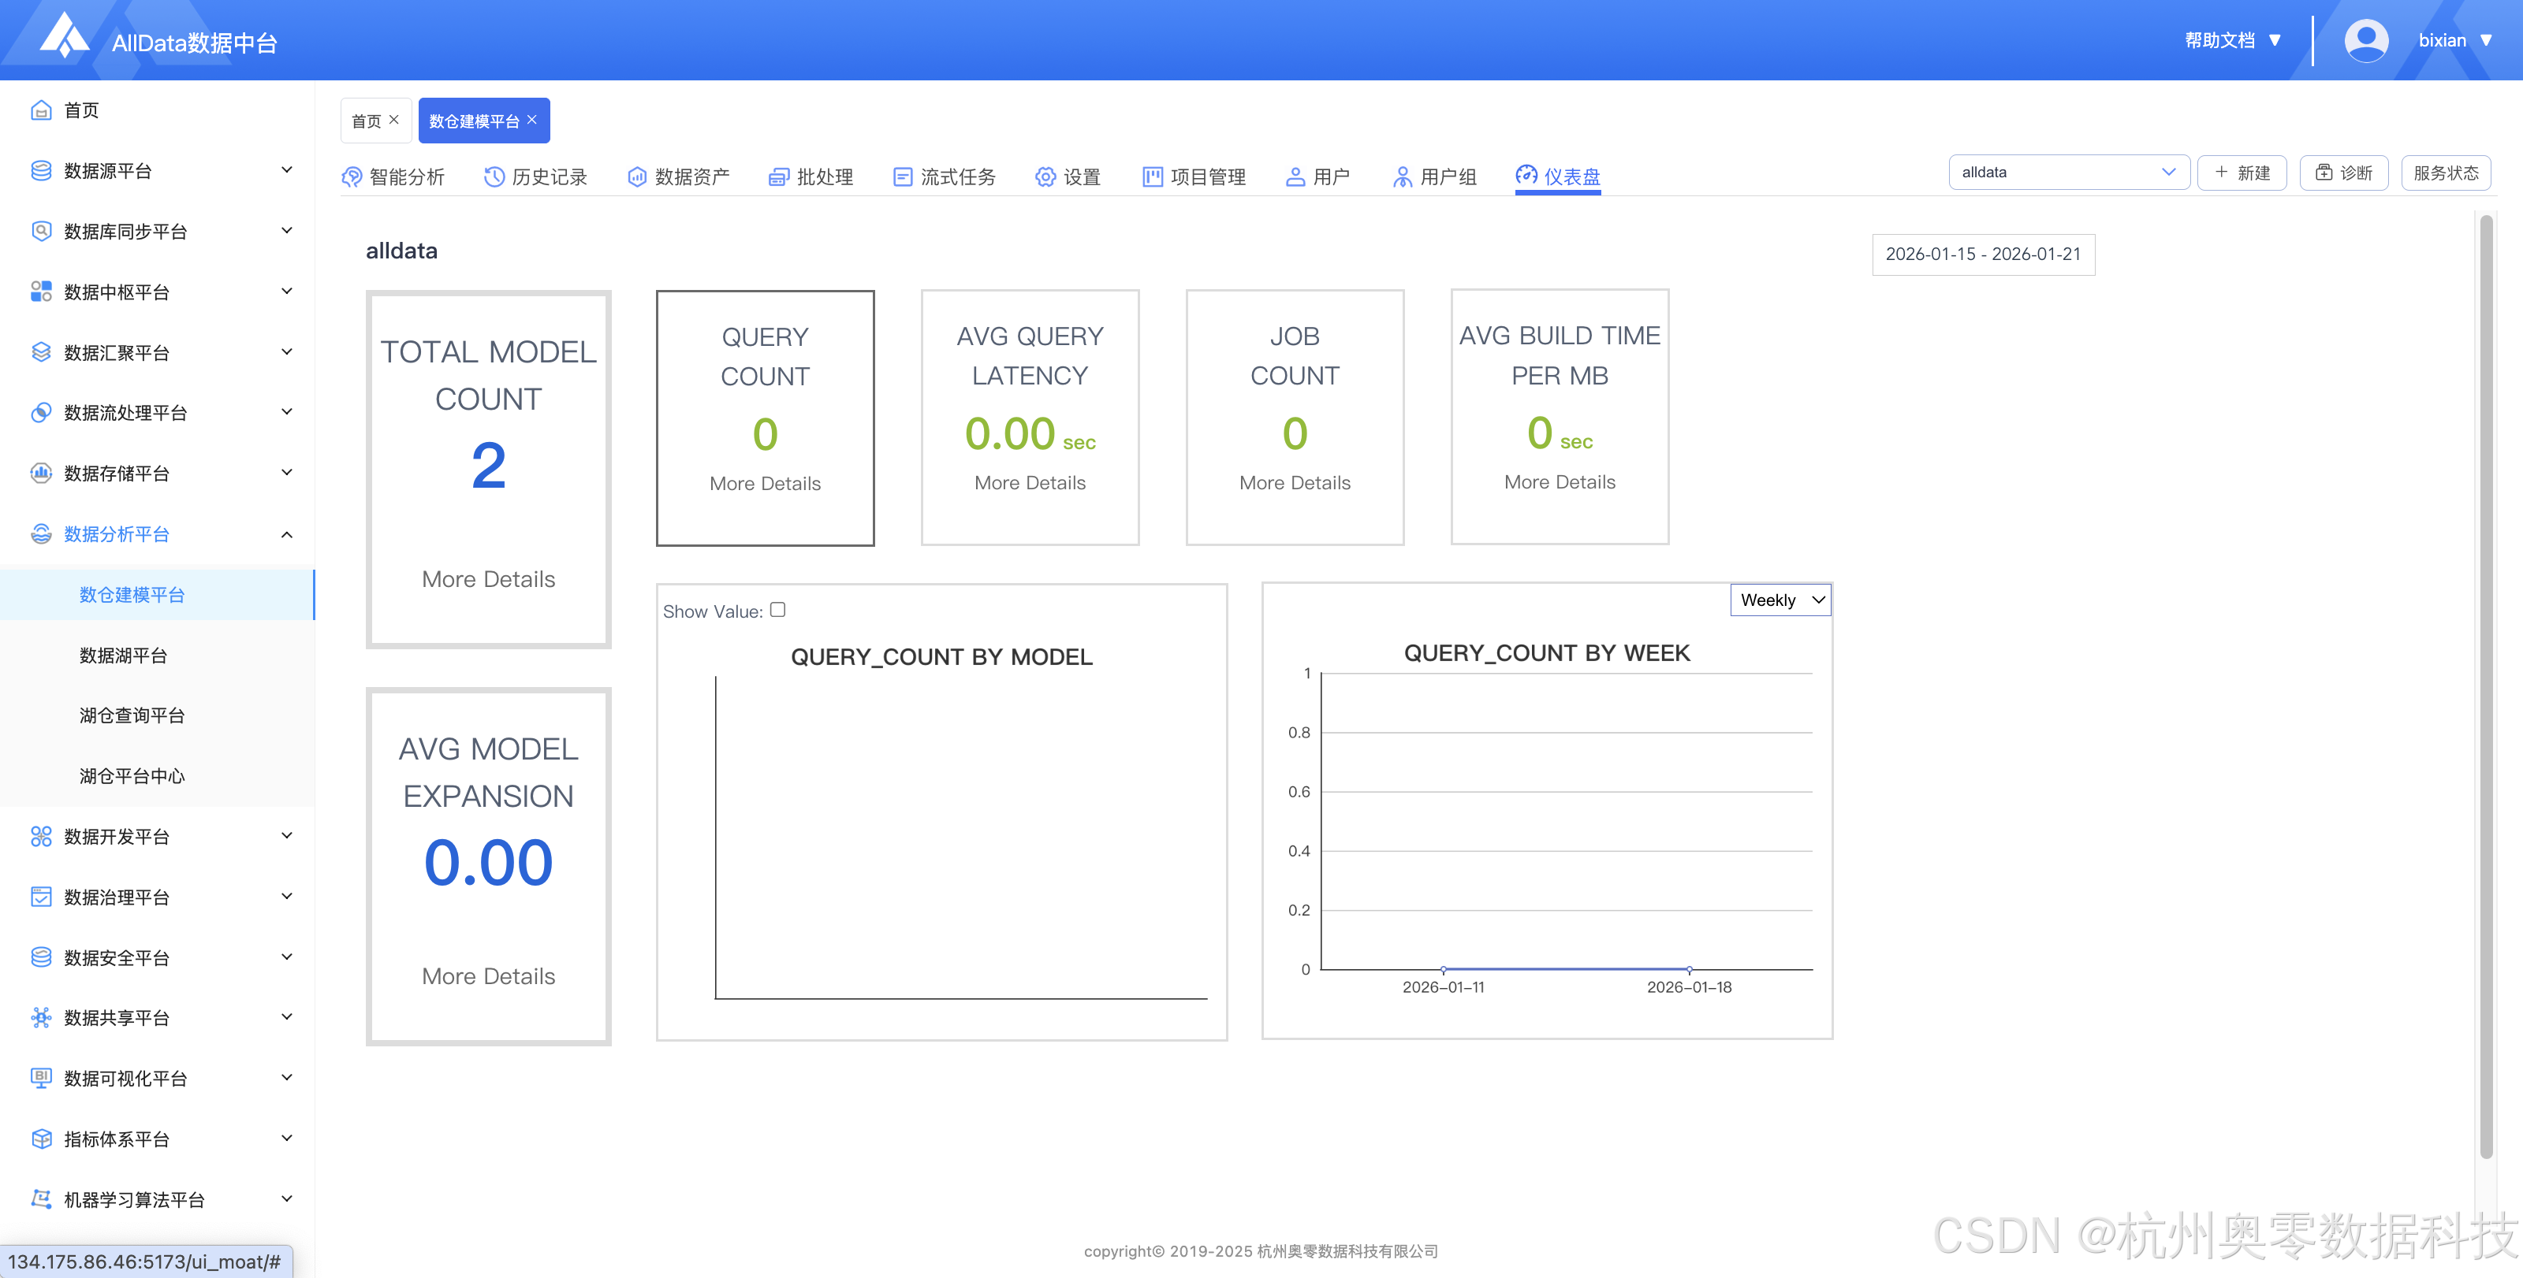
Task: Switch to the 首页 page tab
Action: click(x=367, y=121)
